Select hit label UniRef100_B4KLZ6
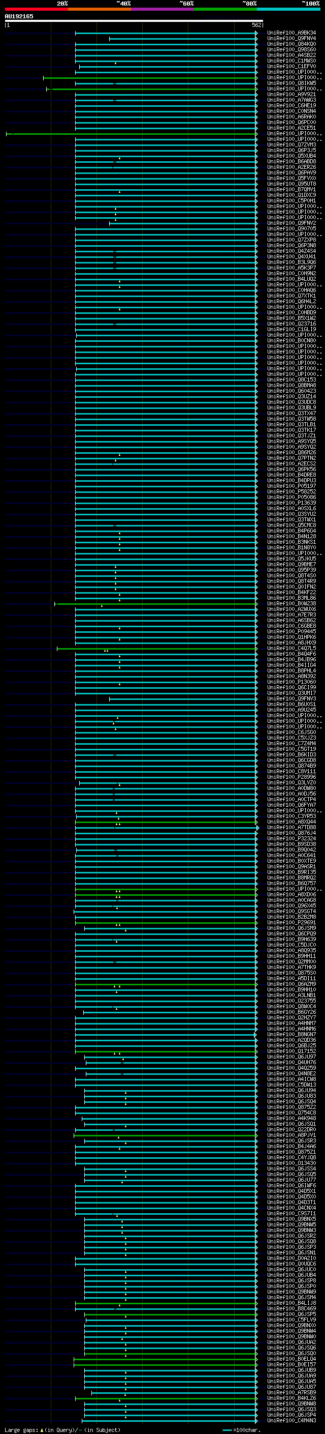The height and width of the screenshot is (1434, 325). click(291, 1398)
